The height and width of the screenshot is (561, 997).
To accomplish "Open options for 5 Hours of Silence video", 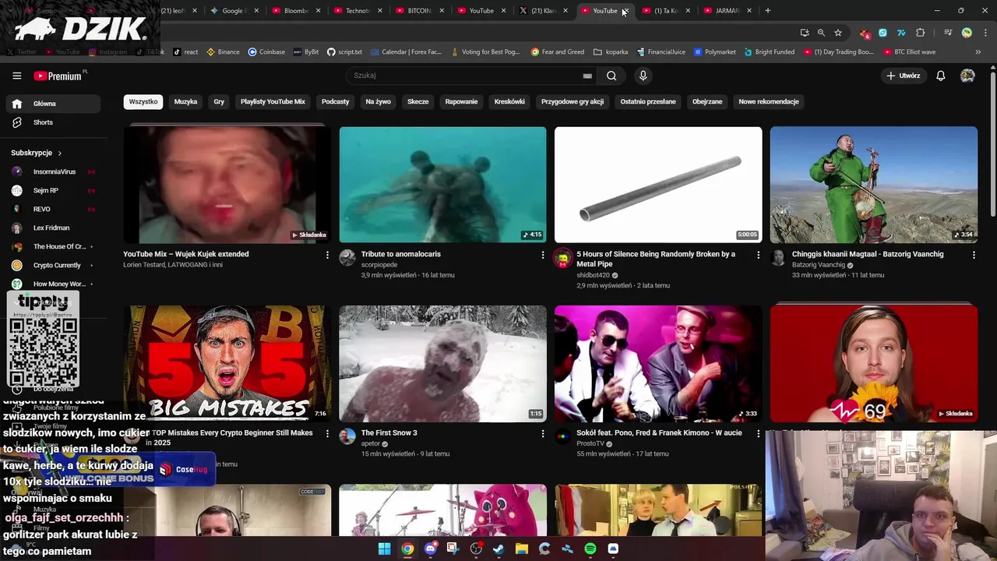I will tap(758, 255).
